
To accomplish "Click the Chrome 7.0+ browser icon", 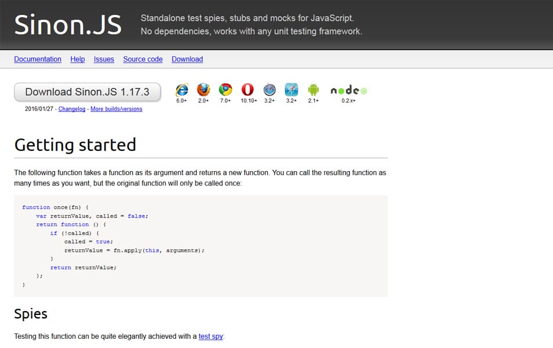I will click(x=225, y=90).
